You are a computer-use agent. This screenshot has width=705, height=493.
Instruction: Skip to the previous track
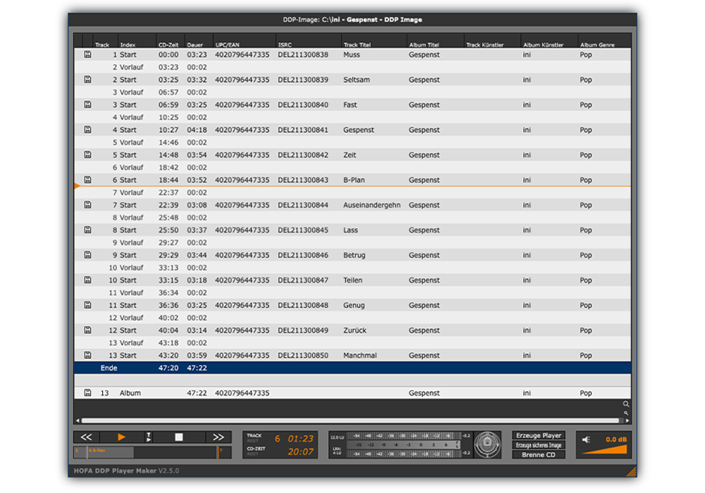point(86,437)
